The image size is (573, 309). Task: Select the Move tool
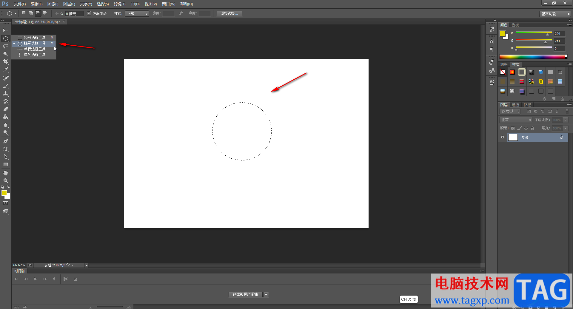[6, 31]
